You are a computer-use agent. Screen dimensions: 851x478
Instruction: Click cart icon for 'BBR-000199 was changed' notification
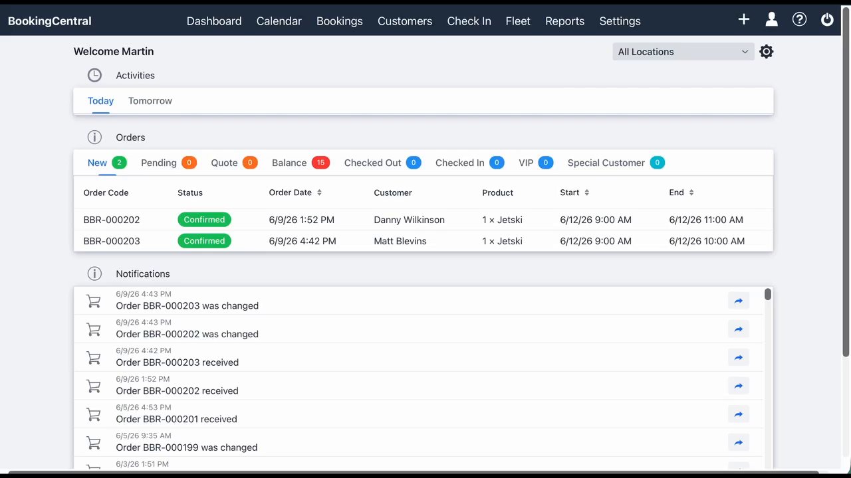[x=94, y=443]
